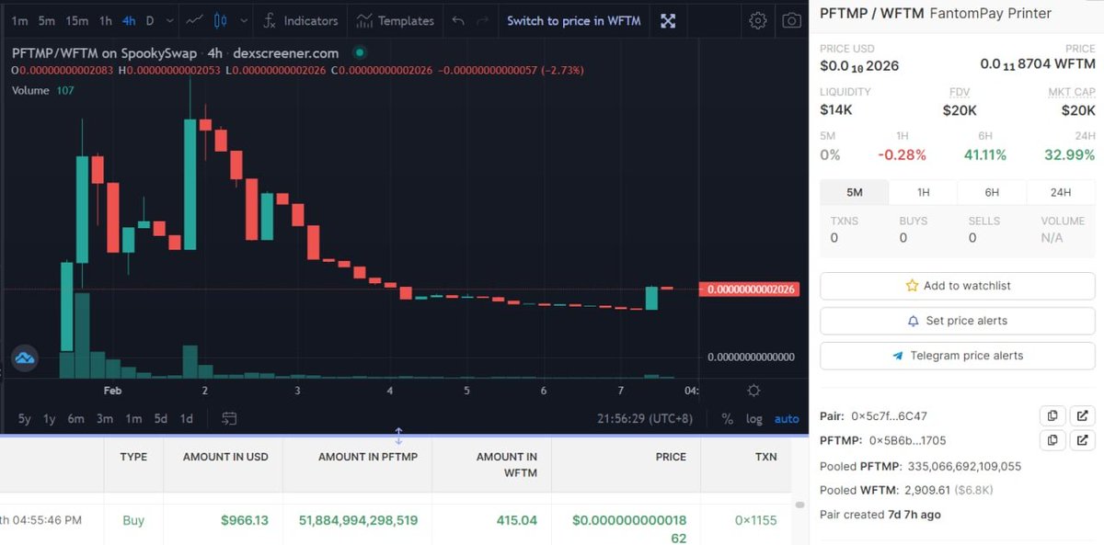Select the 1H stats tab
The height and width of the screenshot is (545, 1104).
(x=923, y=192)
